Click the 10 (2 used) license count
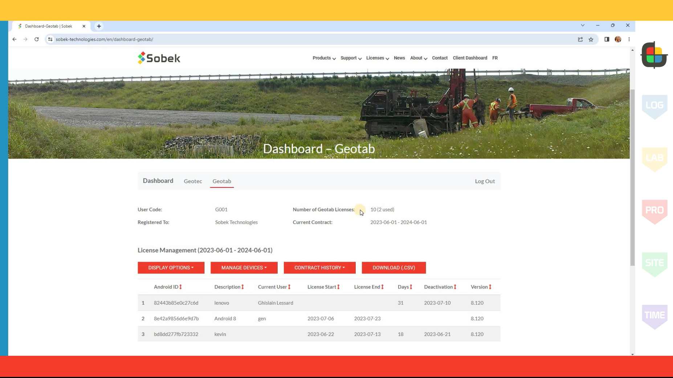The image size is (673, 378). pyautogui.click(x=382, y=210)
